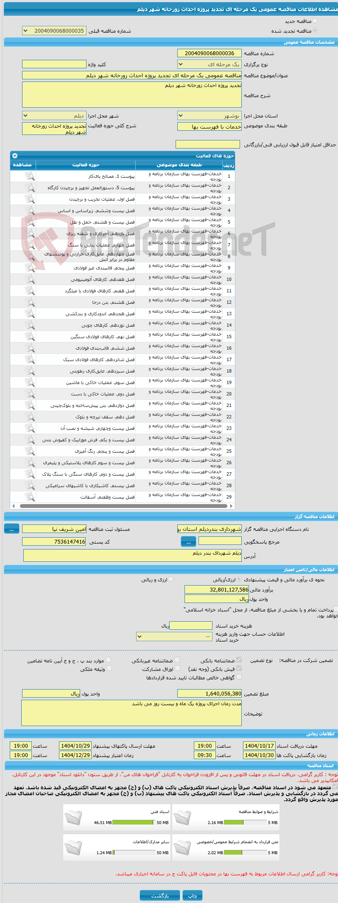Open شماره مناقصه قبلی dropdown
The height and width of the screenshot is (903, 338).
click(54, 31)
